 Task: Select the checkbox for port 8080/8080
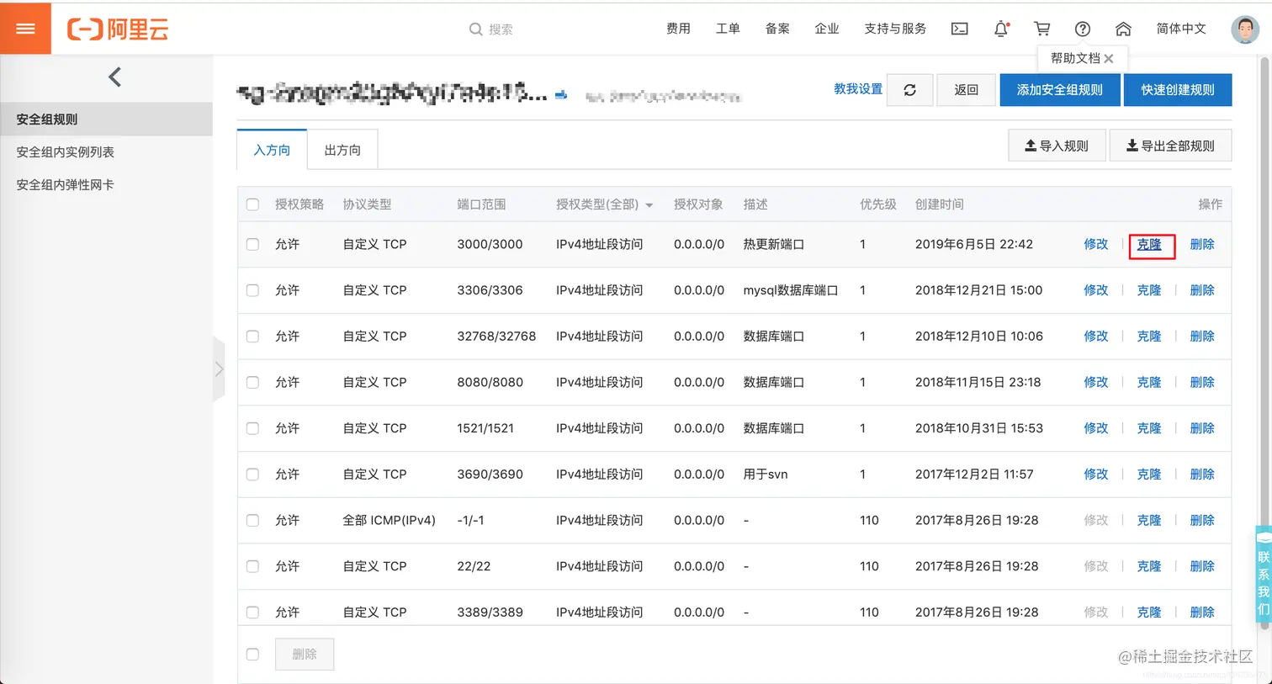pos(252,382)
